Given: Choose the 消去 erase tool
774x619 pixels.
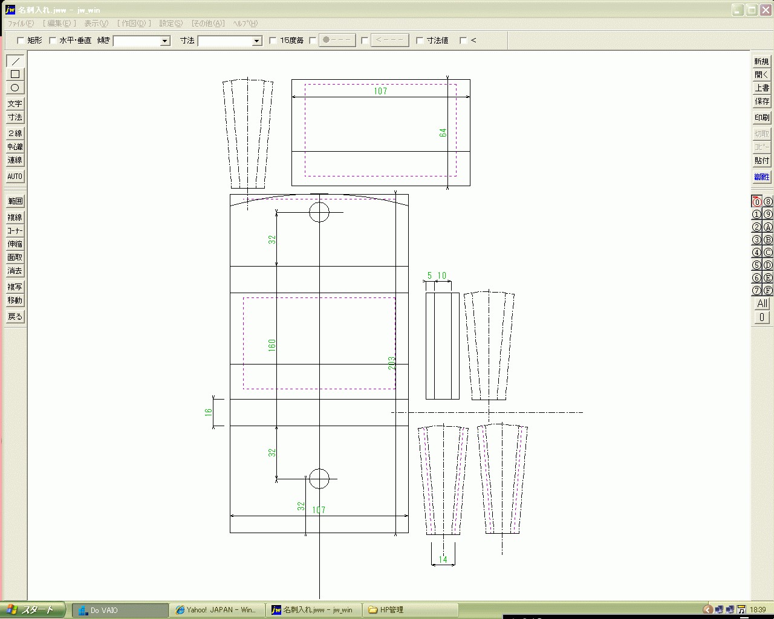Looking at the screenshot, I should click(x=15, y=271).
